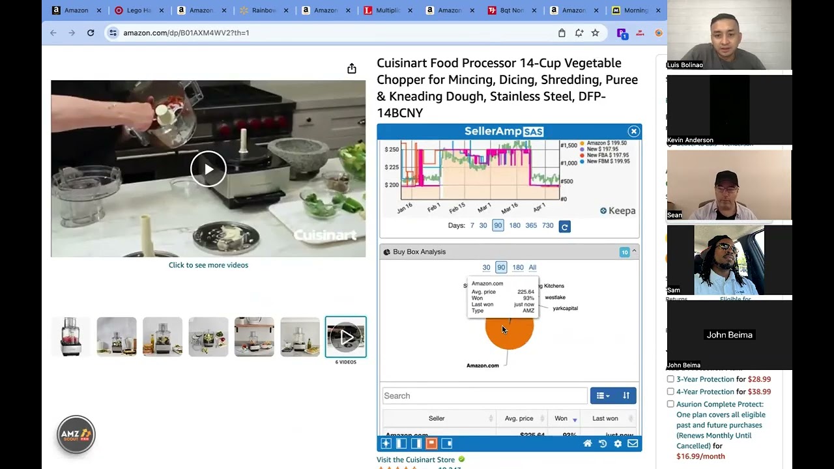
Task: Click the share icon above product video
Action: point(352,68)
